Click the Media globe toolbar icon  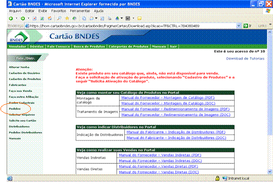pos(75,18)
